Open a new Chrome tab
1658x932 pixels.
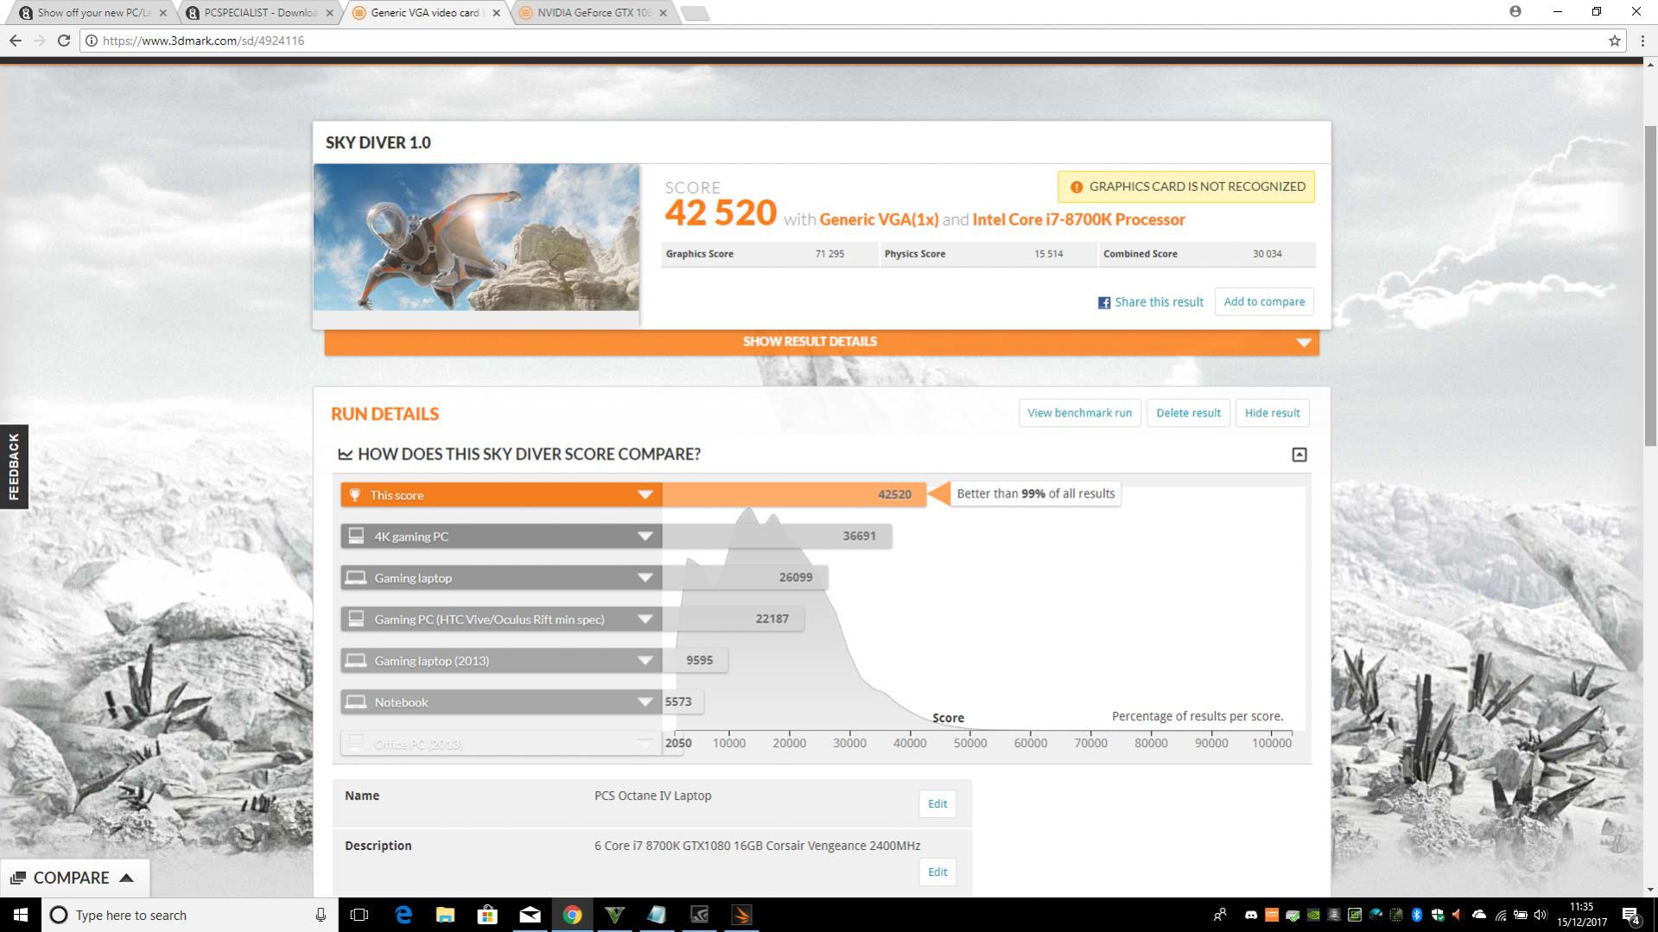(695, 13)
